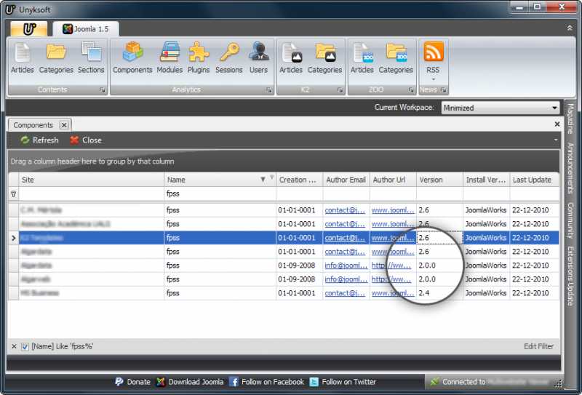
Task: Open ZOO Categories
Action: point(396,58)
